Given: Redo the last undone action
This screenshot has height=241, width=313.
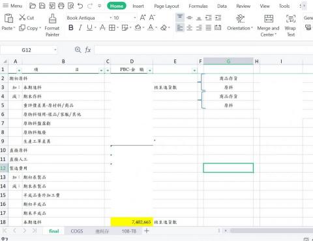Looking at the screenshot, I should (x=90, y=6).
